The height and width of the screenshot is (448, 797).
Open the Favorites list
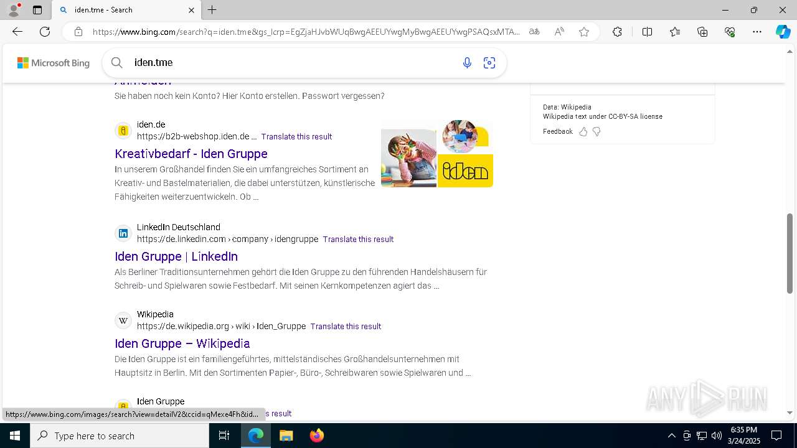click(675, 32)
